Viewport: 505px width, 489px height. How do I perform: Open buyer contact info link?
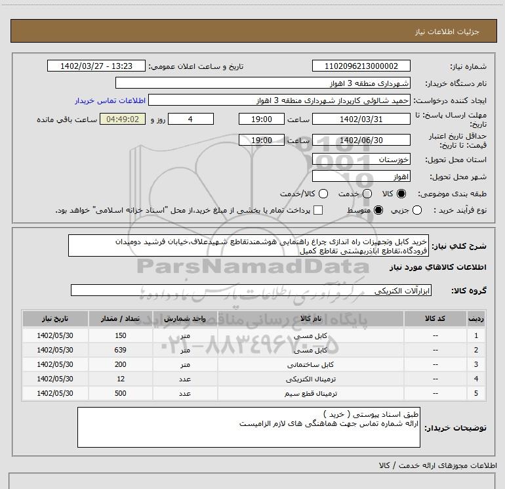[110, 100]
